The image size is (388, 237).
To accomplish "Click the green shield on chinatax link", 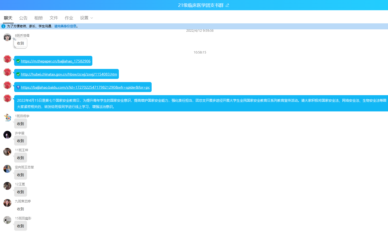I will point(18,74).
